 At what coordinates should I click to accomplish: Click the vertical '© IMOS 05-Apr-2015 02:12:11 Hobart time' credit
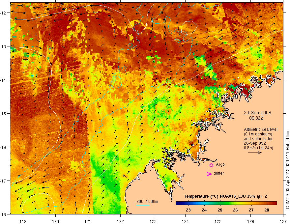click(x=287, y=169)
